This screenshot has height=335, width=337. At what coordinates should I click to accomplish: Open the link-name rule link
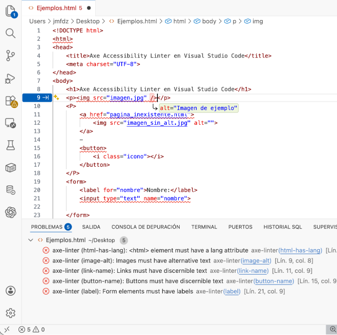pos(253,271)
